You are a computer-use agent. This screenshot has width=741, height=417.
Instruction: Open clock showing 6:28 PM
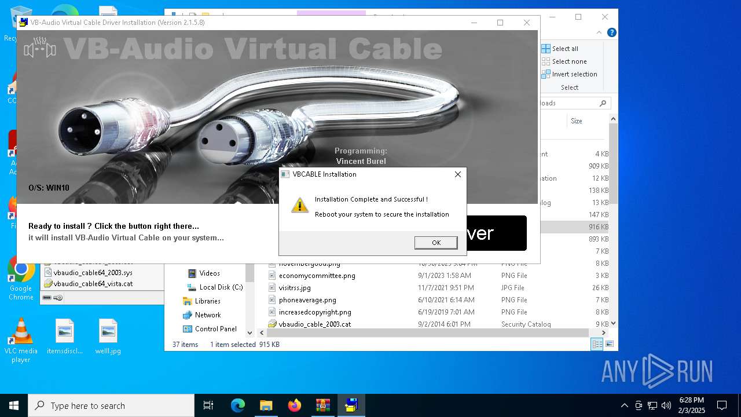(x=691, y=405)
